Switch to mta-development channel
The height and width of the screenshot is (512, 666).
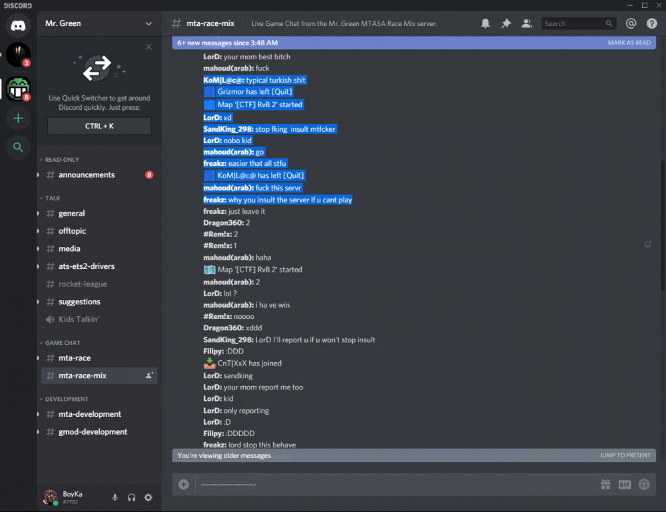(89, 414)
